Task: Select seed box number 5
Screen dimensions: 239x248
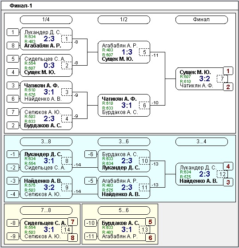Action: point(13,59)
